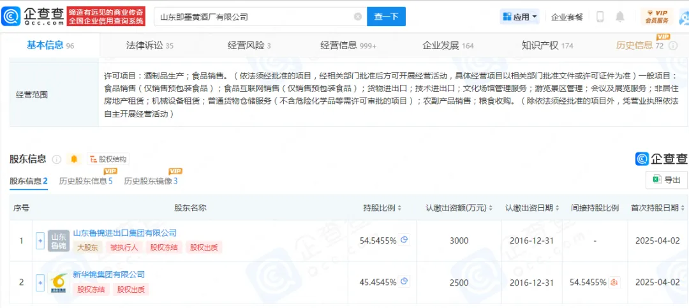
Task: Show the info tooltip next to 股东信息
Action: pos(56,159)
